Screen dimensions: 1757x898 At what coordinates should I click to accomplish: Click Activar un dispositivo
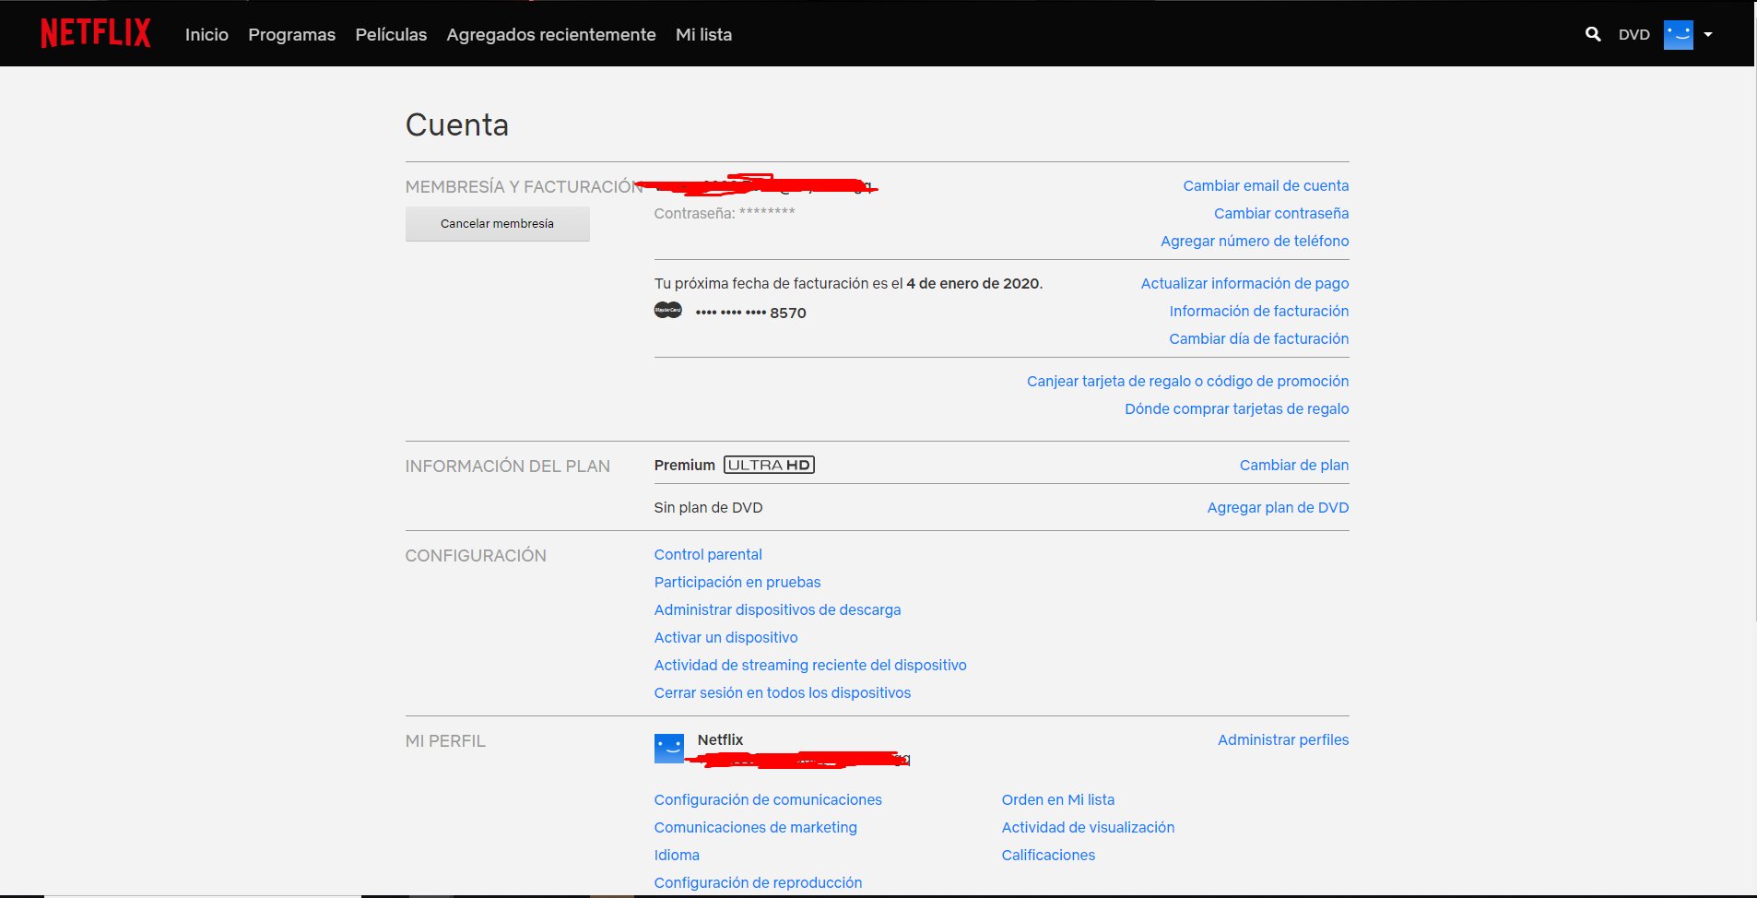tap(726, 637)
